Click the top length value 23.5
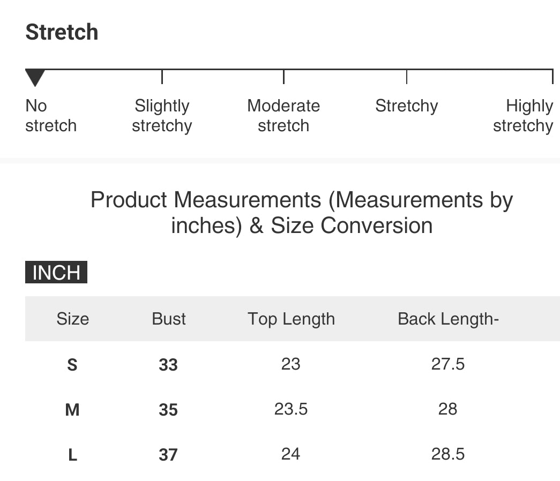This screenshot has height=481, width=560. coord(291,409)
